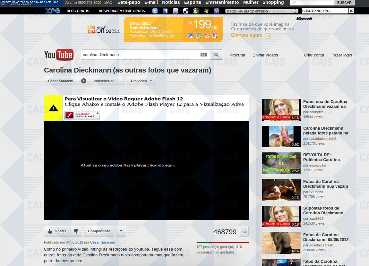This screenshot has width=369, height=266.
Task: Click the thumbs-down dislike button
Action: (x=76, y=231)
